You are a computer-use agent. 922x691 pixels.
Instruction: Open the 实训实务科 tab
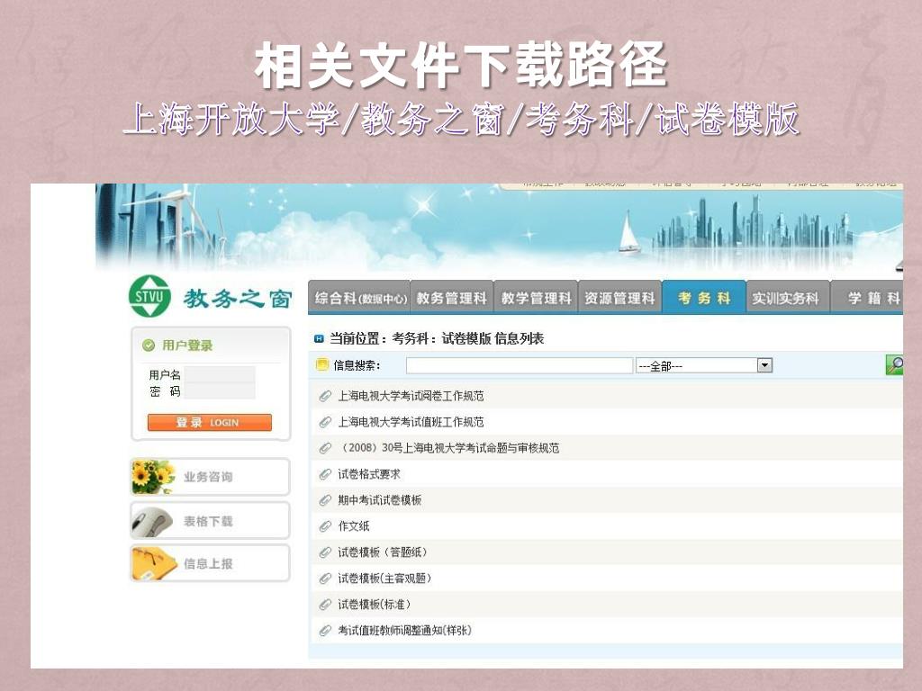click(787, 298)
